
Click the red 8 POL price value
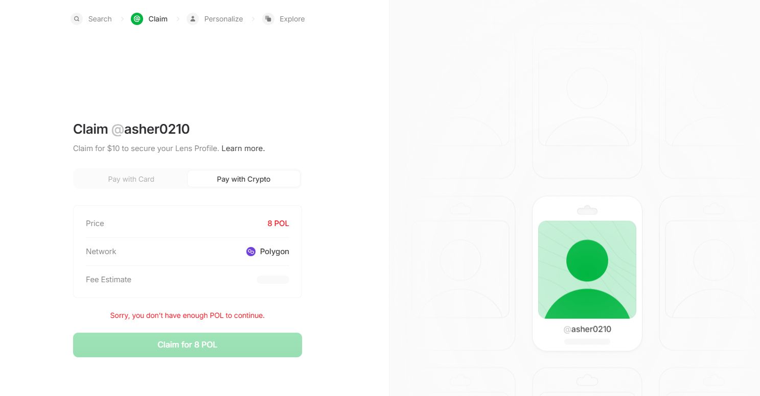278,224
